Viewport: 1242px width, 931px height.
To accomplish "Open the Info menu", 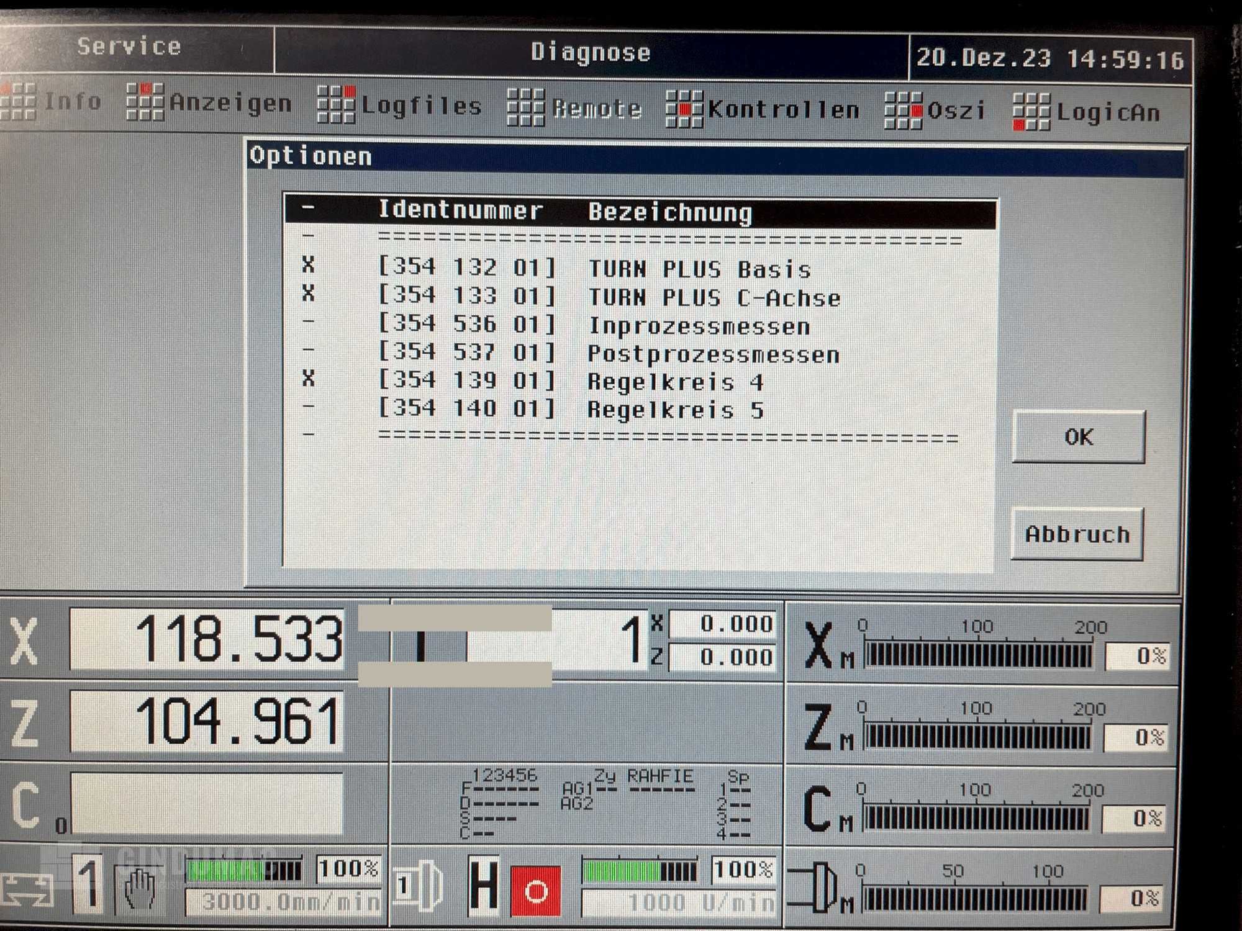I will point(72,101).
